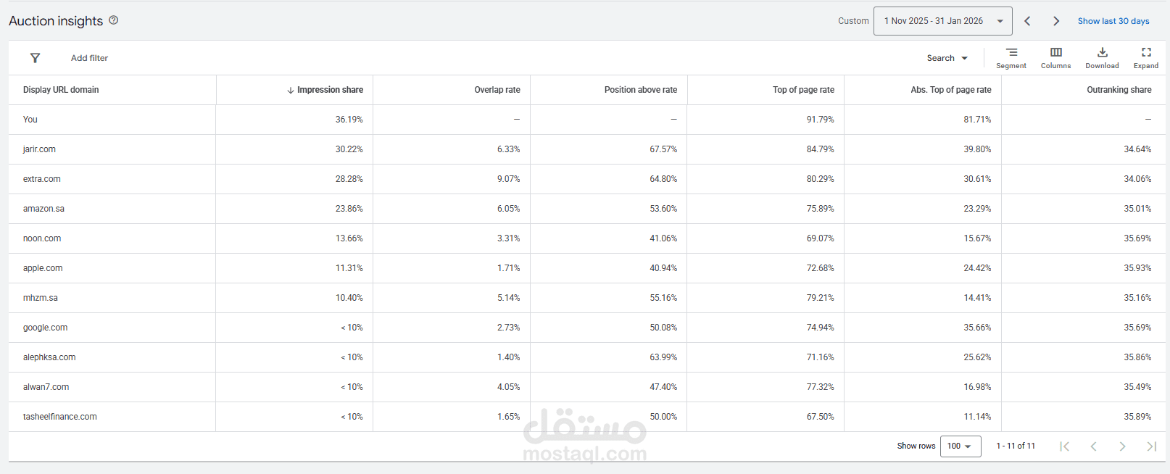The width and height of the screenshot is (1170, 474).
Task: Click the filter funnel icon
Action: click(x=35, y=58)
